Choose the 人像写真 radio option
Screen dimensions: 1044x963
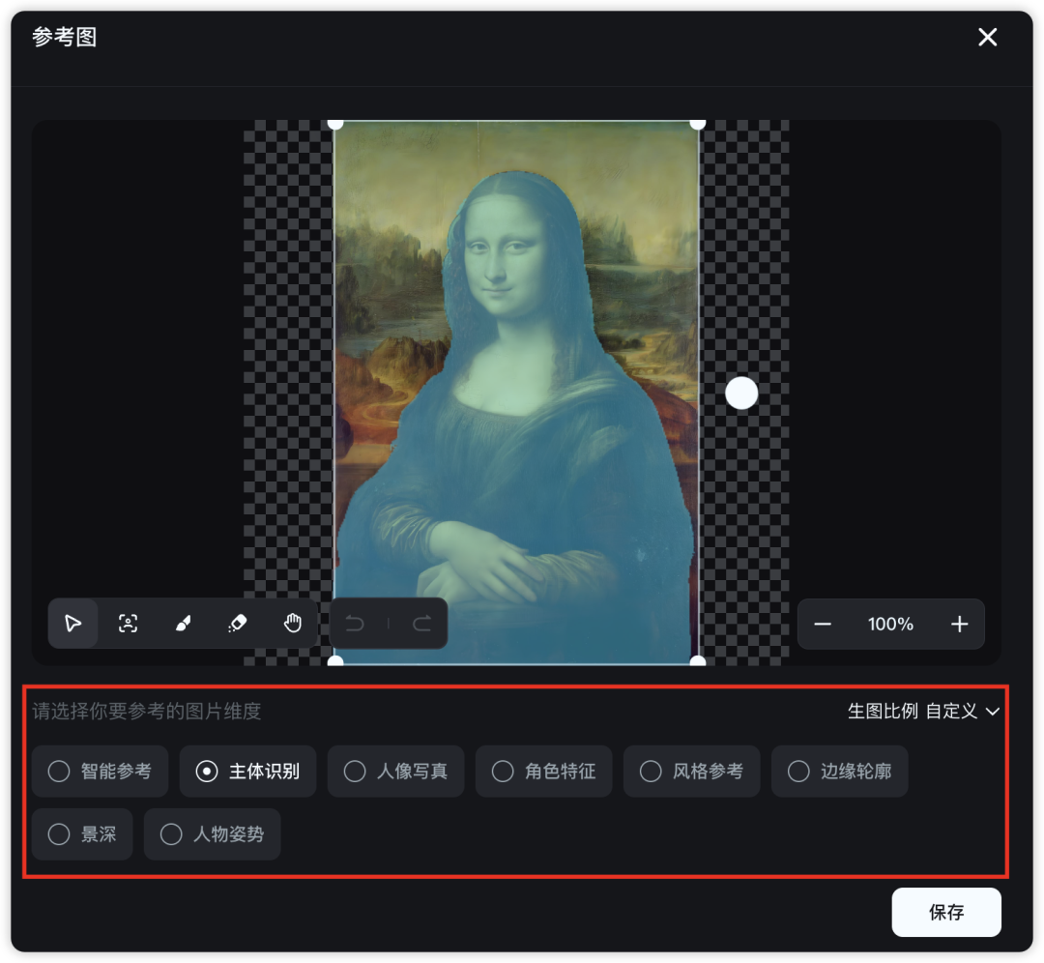click(x=395, y=772)
